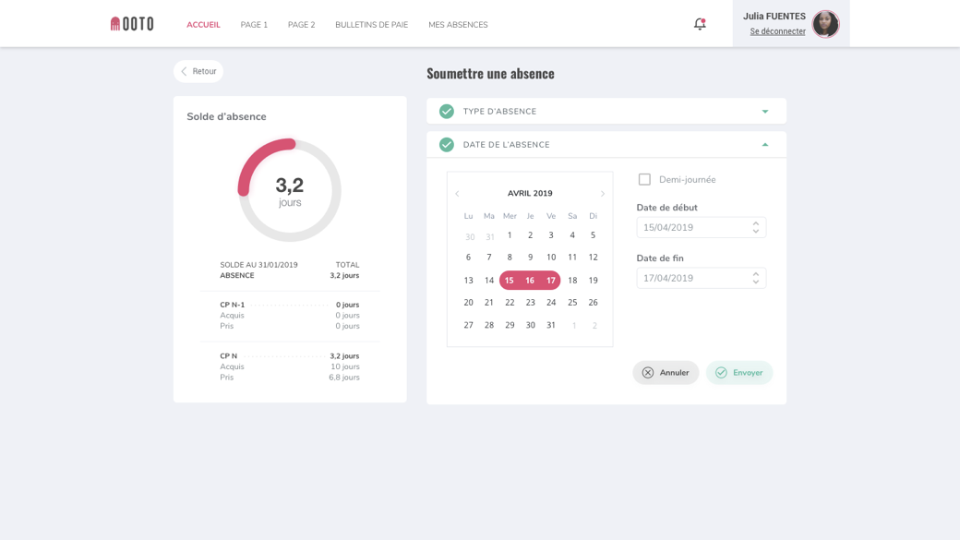Select greyed day 30 in first calendar row

click(x=470, y=237)
